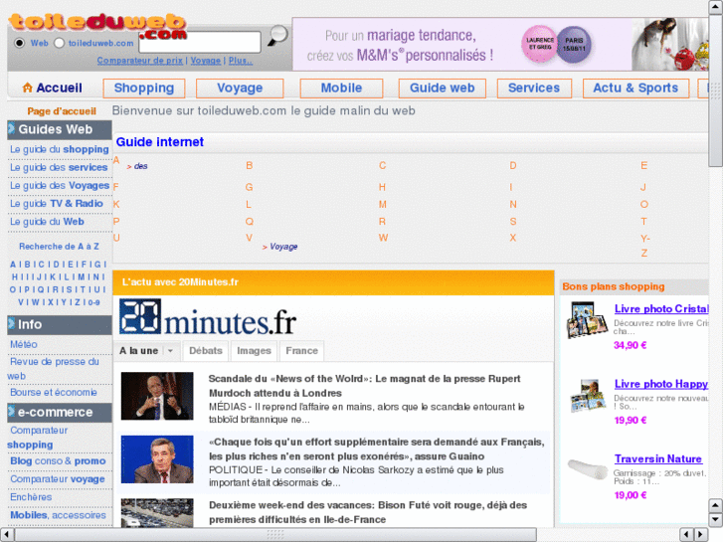The image size is (723, 542).
Task: Open Le guide du shopping link
Action: click(x=60, y=149)
